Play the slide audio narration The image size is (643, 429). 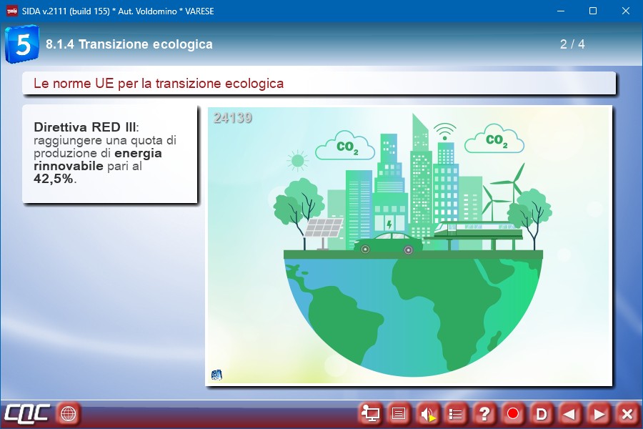[x=427, y=413]
